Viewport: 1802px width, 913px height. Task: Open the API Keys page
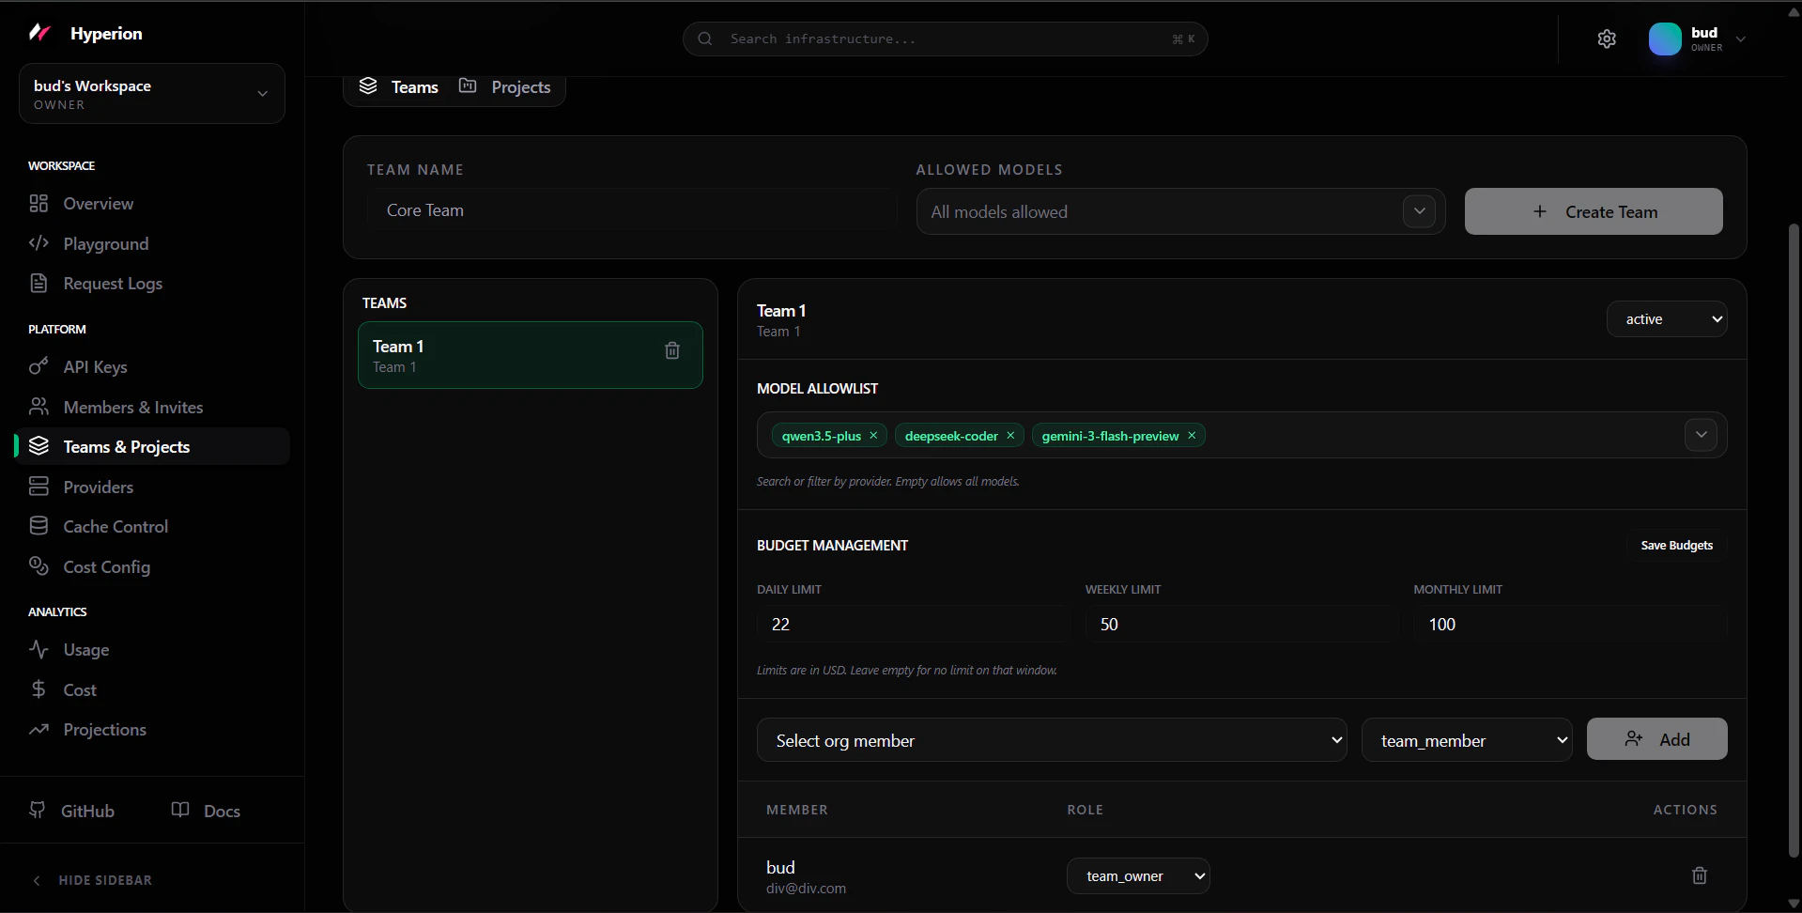95,367
